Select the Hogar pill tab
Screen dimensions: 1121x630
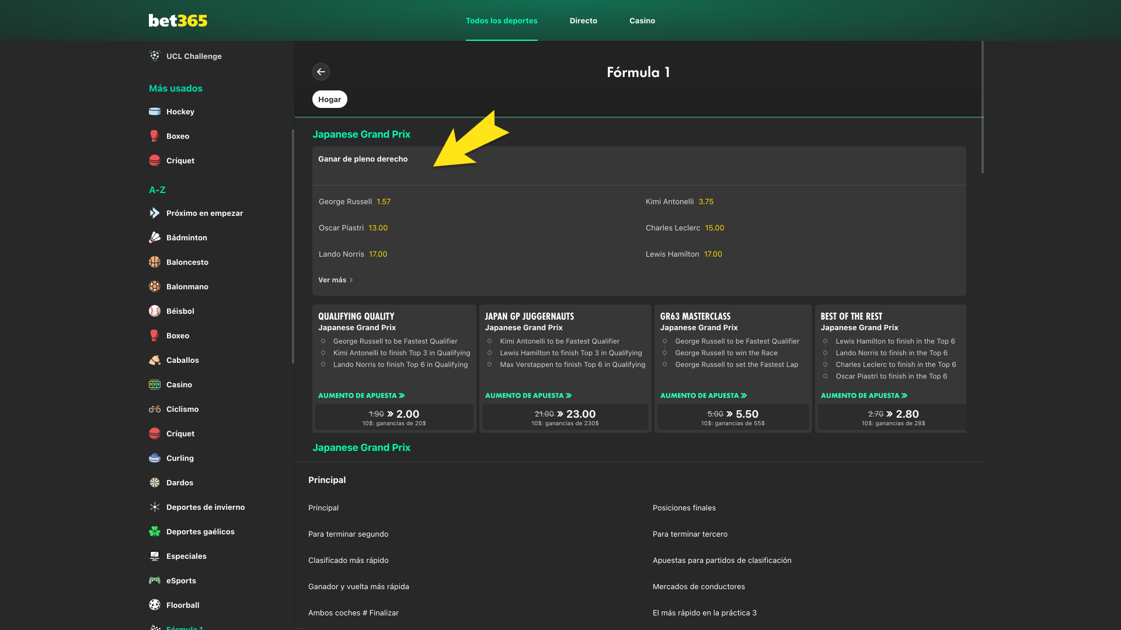pos(330,99)
